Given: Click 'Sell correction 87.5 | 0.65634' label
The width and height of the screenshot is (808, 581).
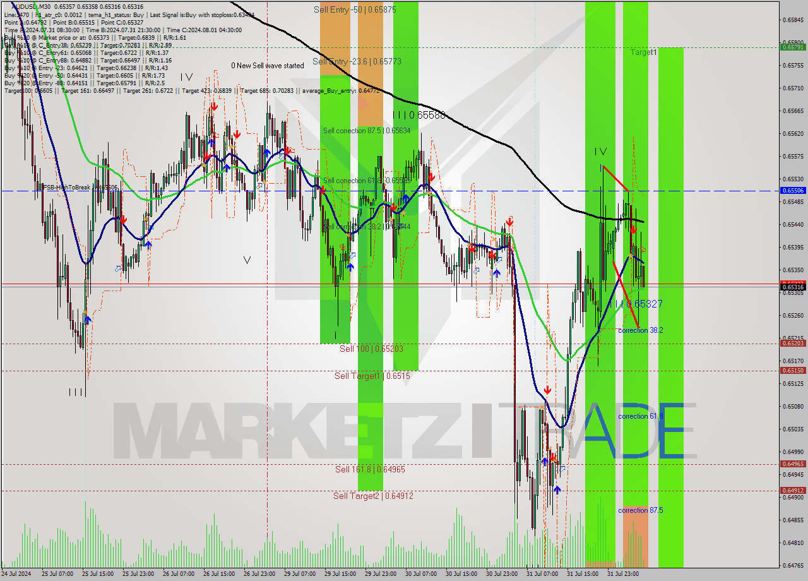Looking at the screenshot, I should tap(367, 131).
